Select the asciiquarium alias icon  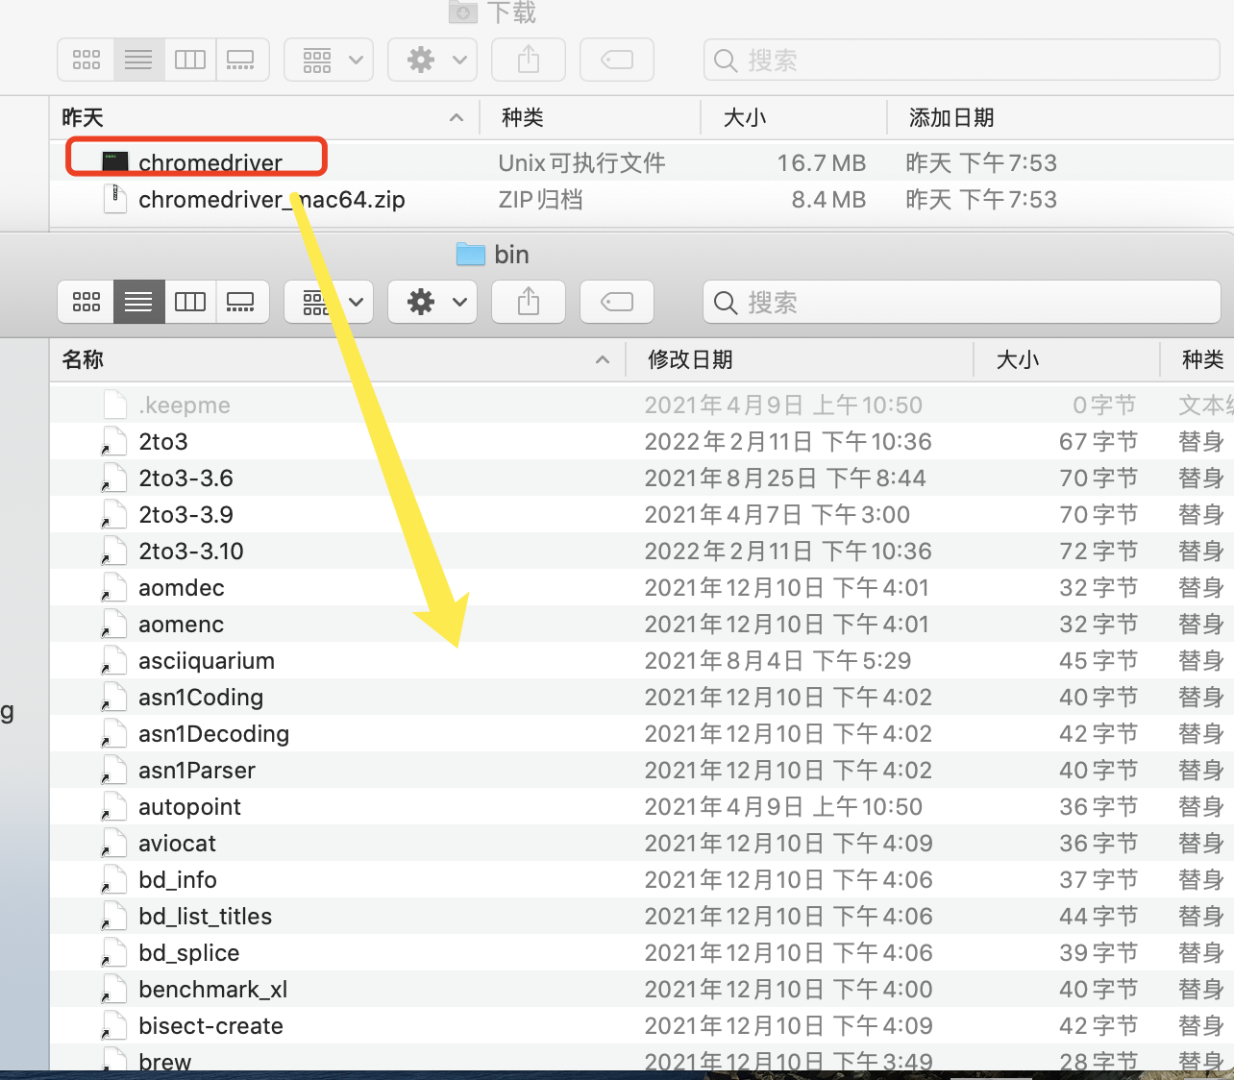(x=114, y=660)
